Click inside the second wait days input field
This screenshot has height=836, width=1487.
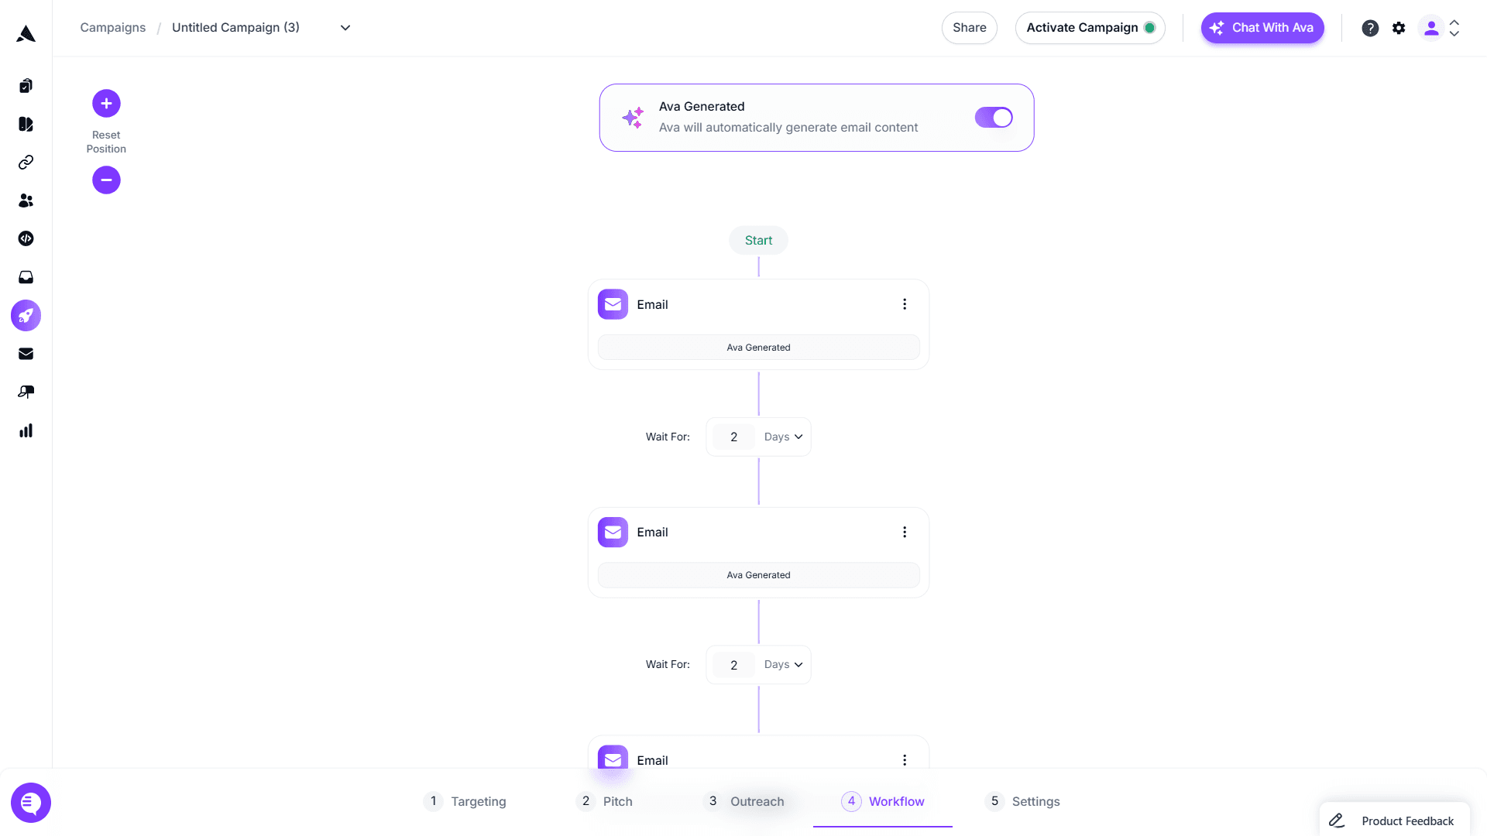(x=733, y=664)
